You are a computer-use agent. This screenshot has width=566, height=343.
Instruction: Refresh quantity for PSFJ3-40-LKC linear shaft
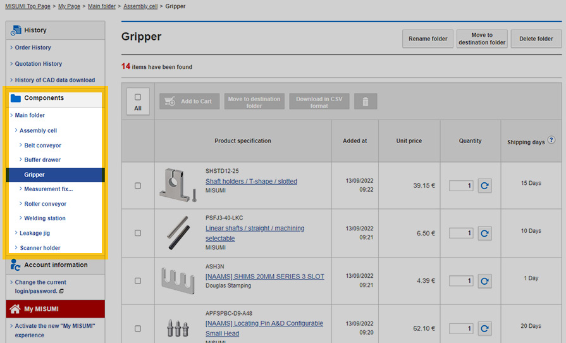pos(484,234)
